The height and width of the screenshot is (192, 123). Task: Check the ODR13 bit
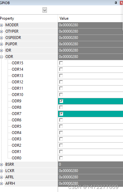tap(61, 76)
